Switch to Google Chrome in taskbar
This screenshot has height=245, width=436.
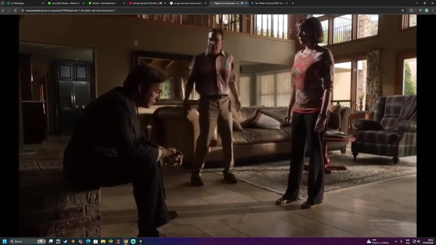(x=126, y=241)
